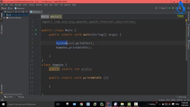190x107 pixels.
Task: Click scroll-from-source target icon in Project panel
Action: click(16, 12)
